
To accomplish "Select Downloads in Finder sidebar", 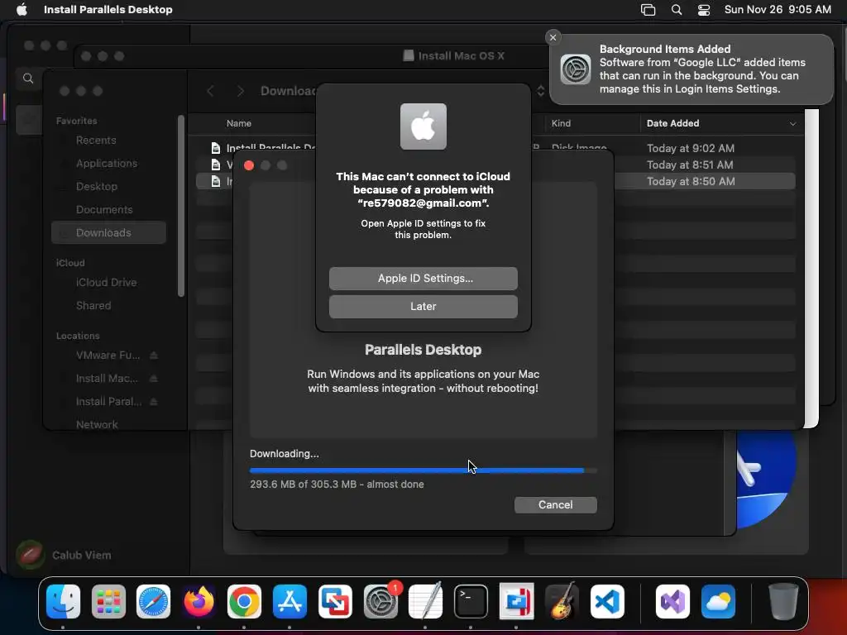I will [x=108, y=232].
